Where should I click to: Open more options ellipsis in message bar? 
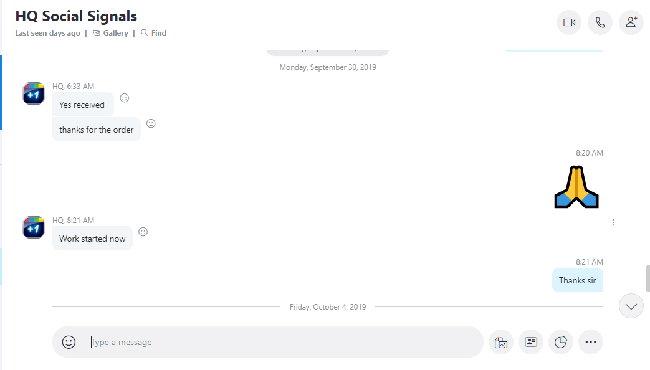(590, 342)
